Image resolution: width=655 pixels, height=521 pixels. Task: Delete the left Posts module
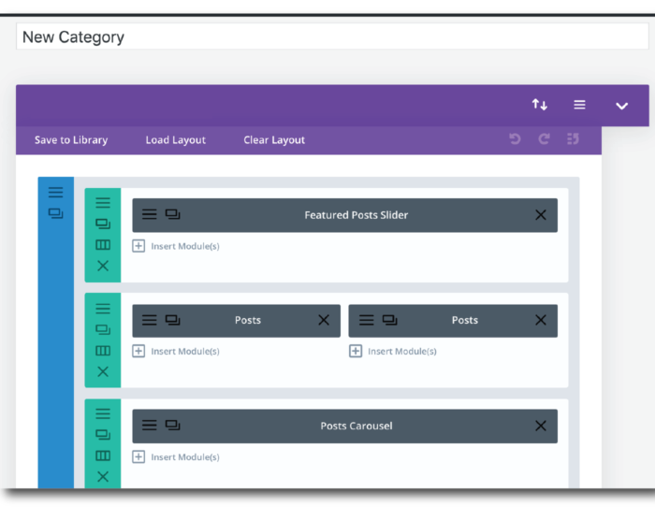tap(324, 320)
